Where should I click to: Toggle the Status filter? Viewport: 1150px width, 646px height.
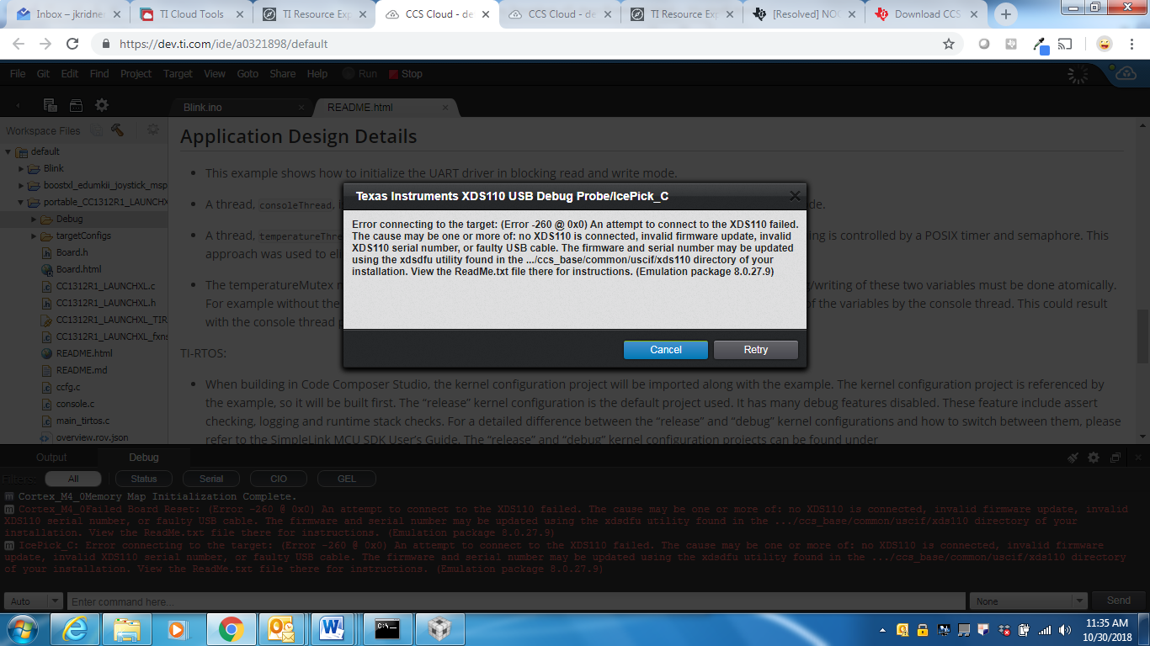(144, 479)
